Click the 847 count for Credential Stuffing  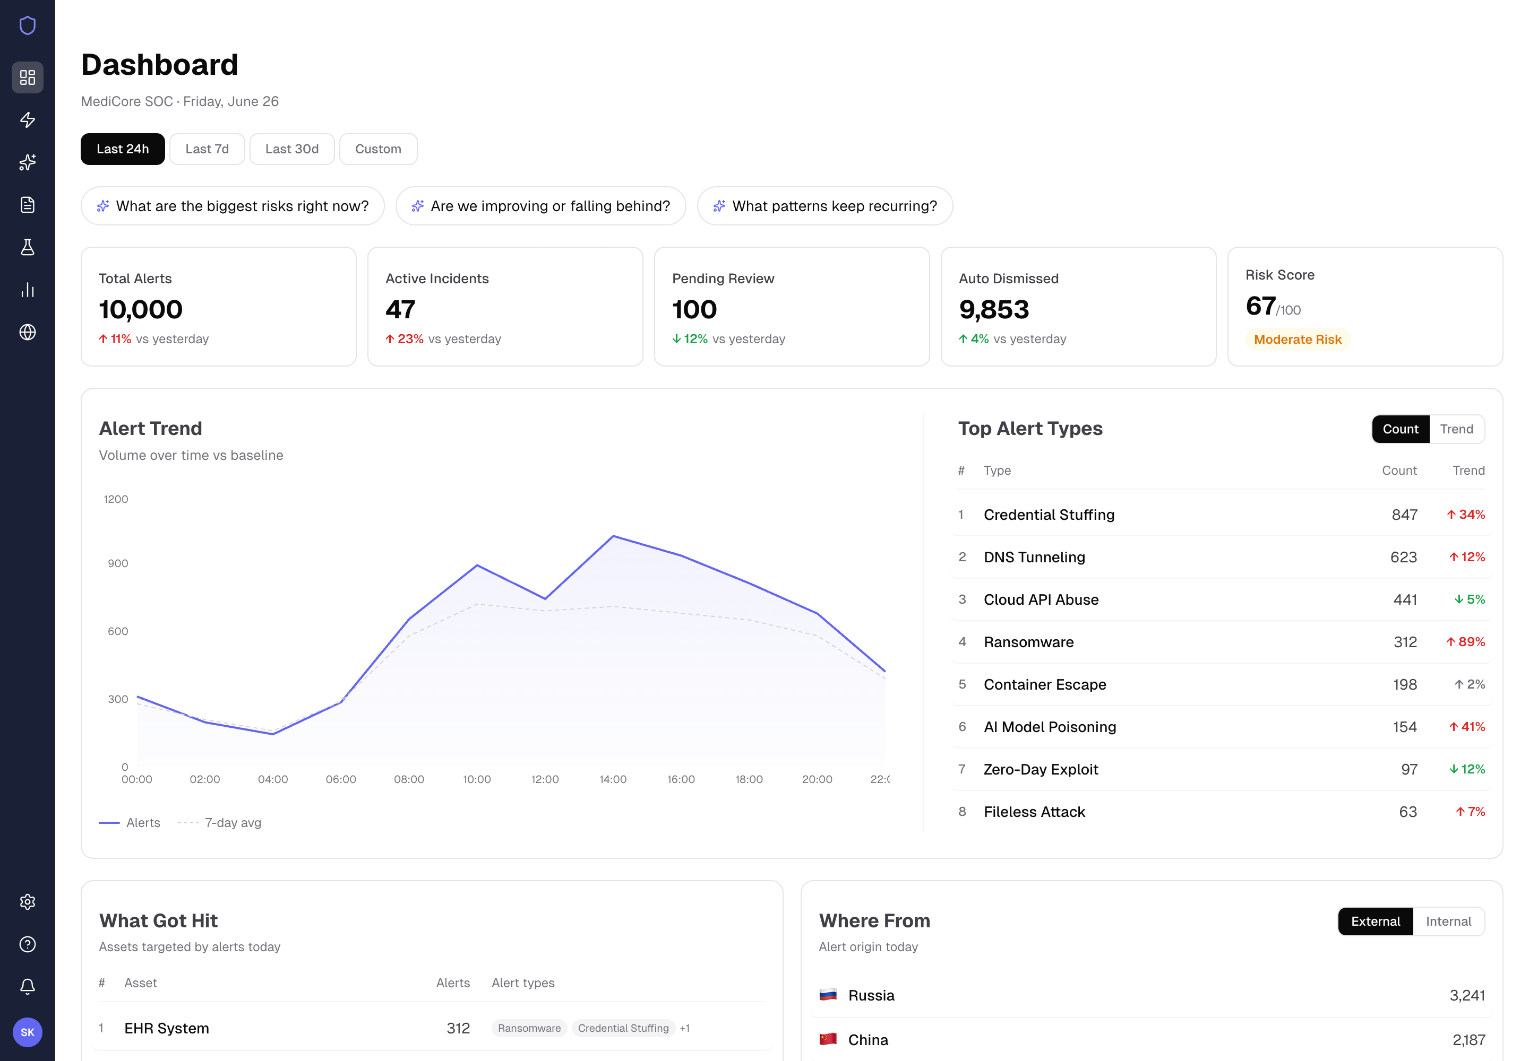click(1404, 515)
